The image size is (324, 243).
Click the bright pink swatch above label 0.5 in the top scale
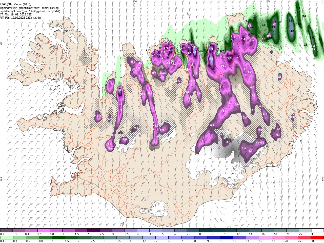[44, 231]
